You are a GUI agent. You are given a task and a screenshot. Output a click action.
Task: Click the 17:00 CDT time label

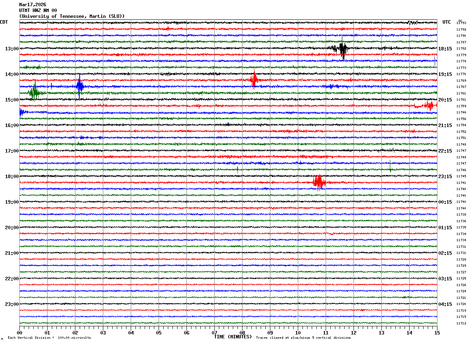point(12,151)
